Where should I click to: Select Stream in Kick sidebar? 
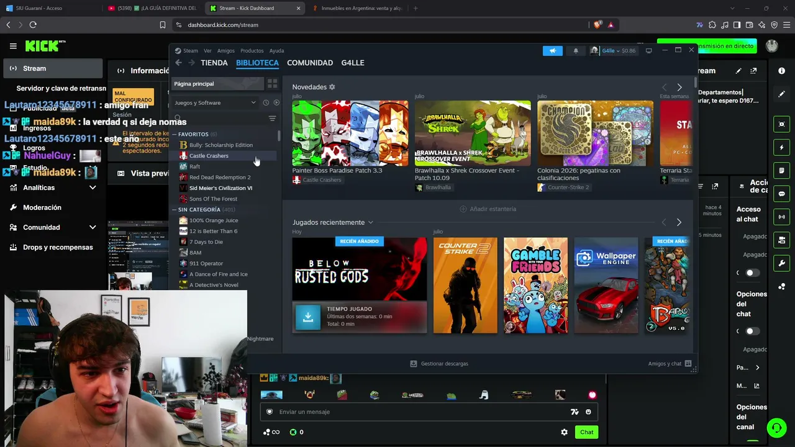coord(53,68)
